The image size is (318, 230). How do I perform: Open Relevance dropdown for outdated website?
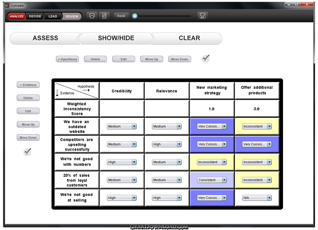(167, 126)
